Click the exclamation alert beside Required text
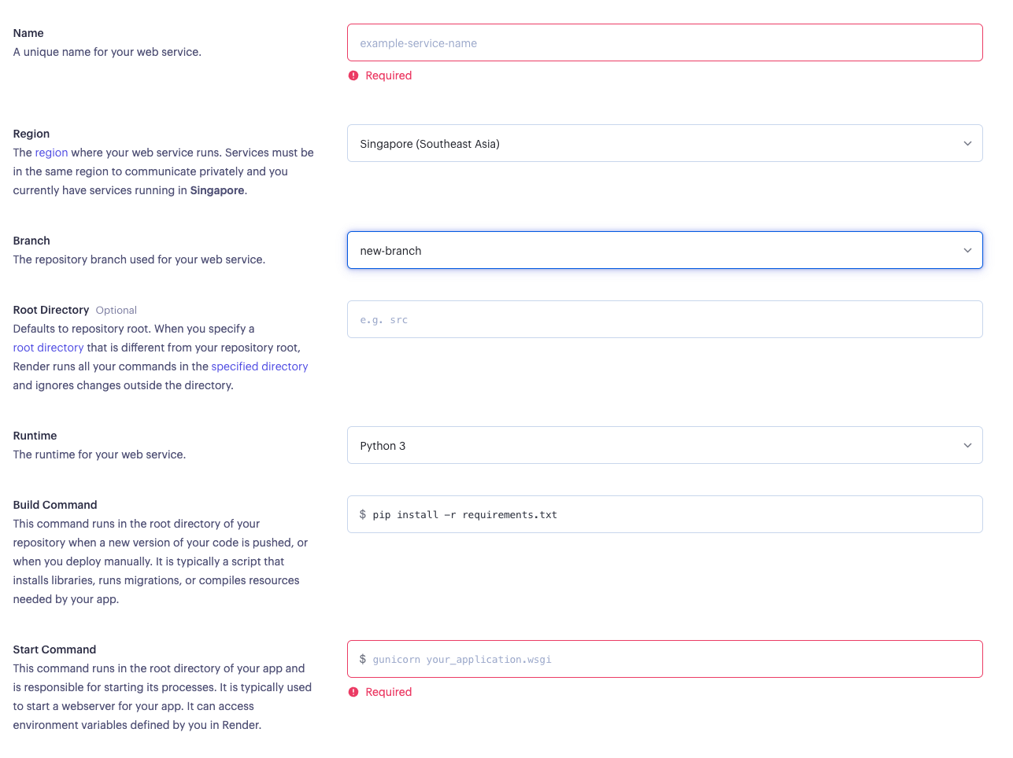The width and height of the screenshot is (1013, 758). (352, 75)
